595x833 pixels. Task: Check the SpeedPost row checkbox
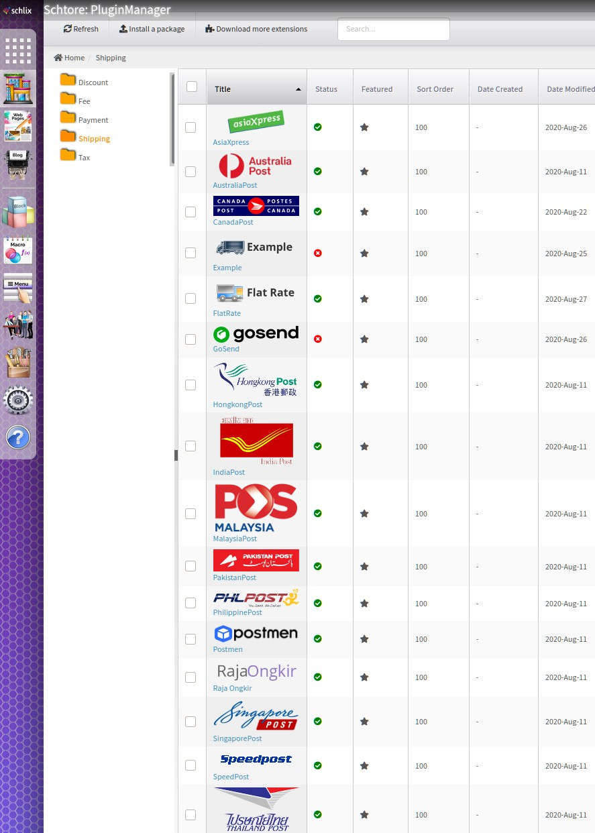click(x=191, y=765)
